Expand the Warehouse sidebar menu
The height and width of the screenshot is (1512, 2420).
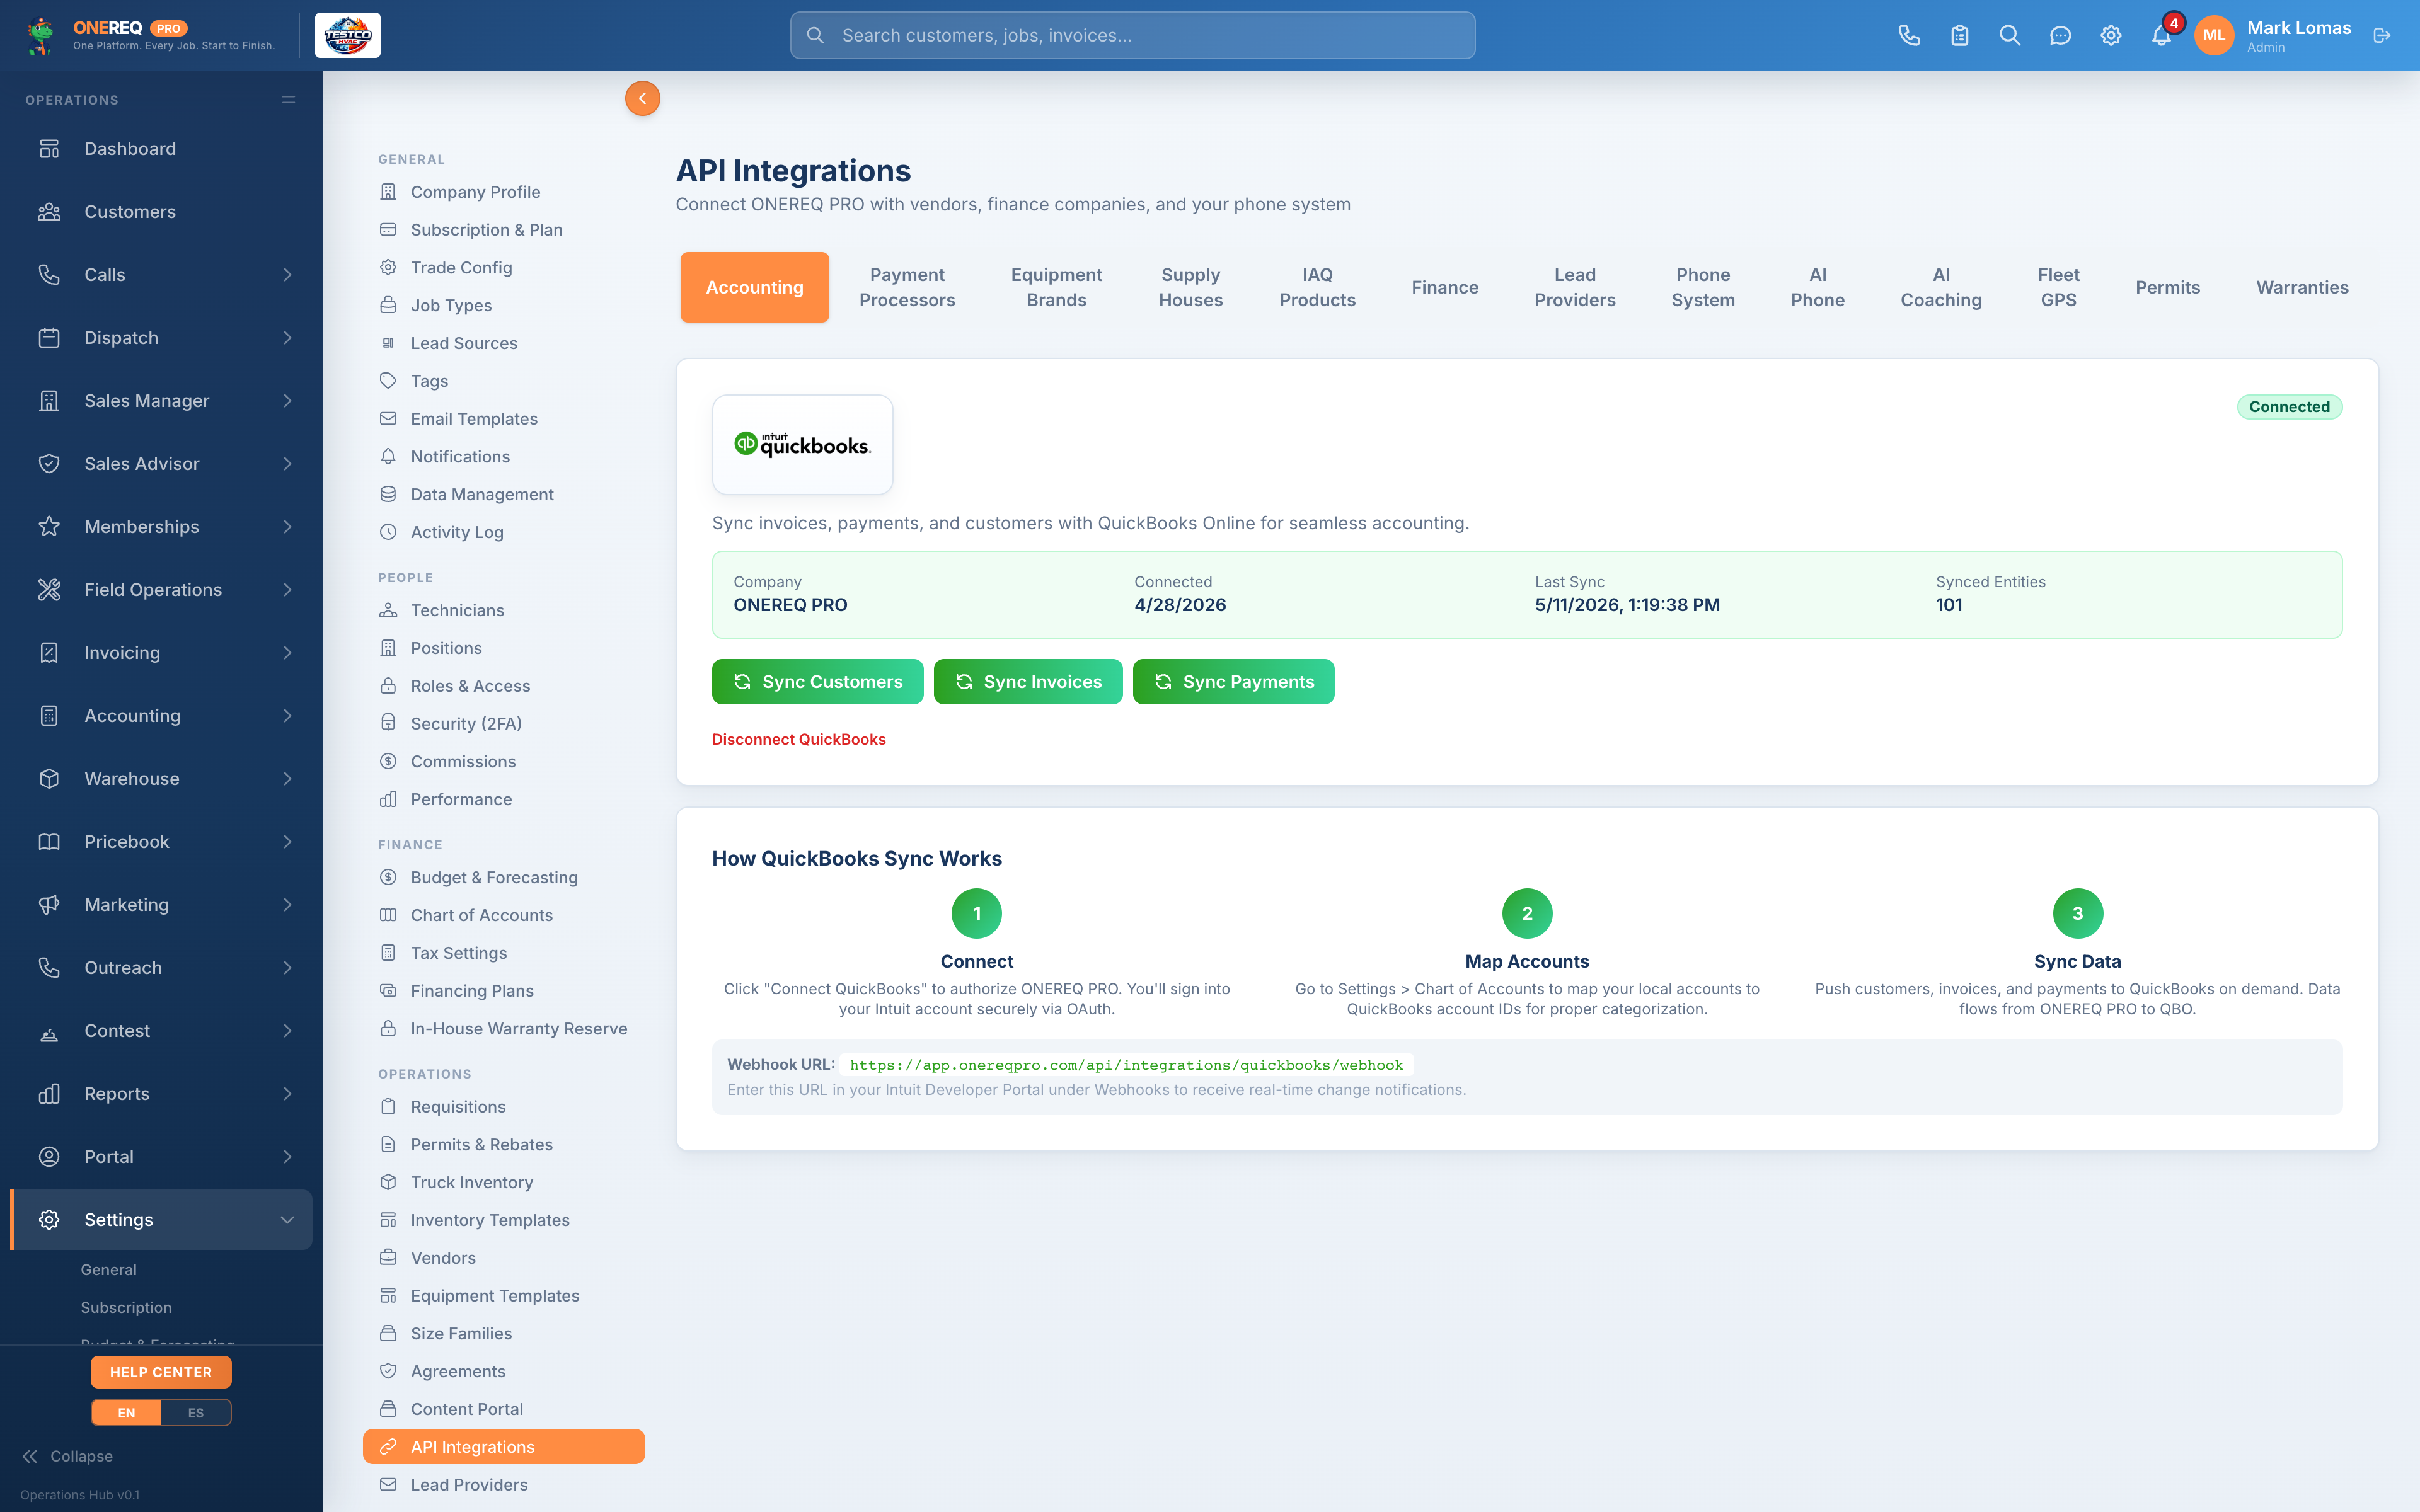tap(161, 779)
